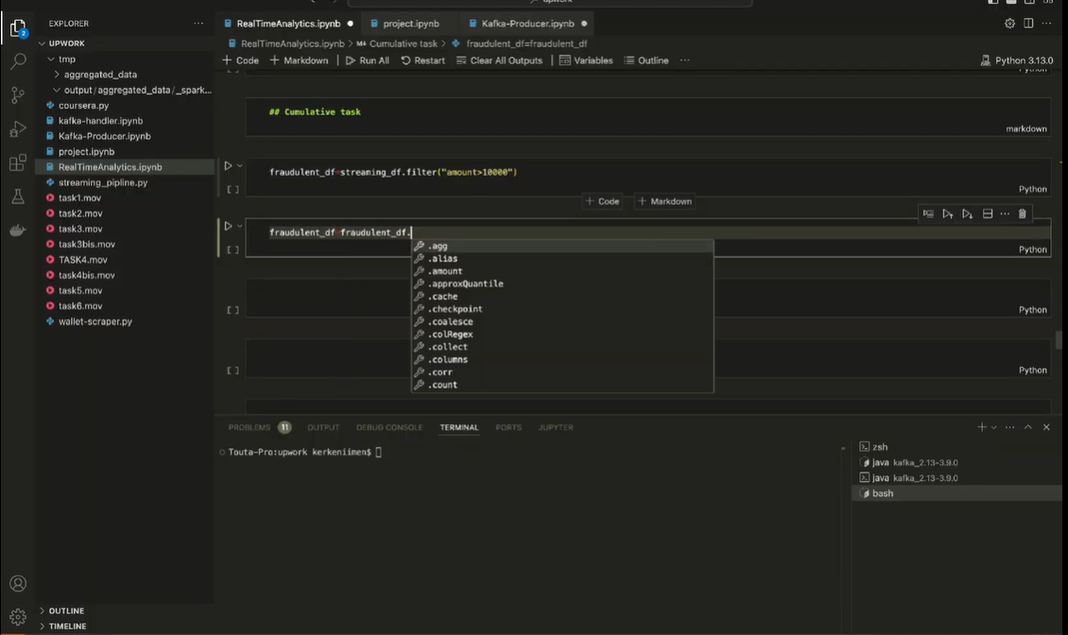Image resolution: width=1068 pixels, height=635 pixels.
Task: Open the Source Control view
Action: pos(18,95)
